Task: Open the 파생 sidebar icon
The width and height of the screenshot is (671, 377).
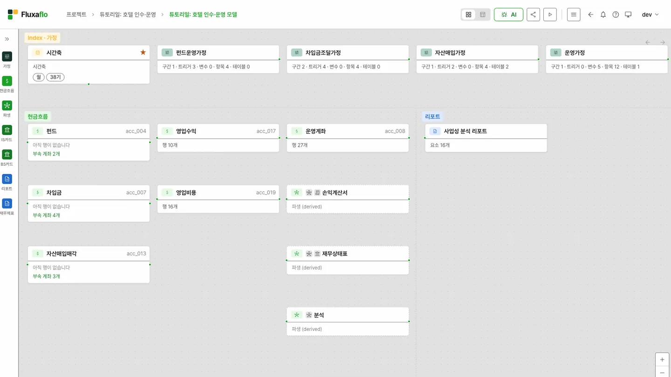Action: tap(7, 106)
